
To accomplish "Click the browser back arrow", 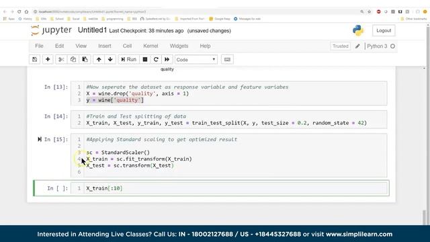I will 5,12.
